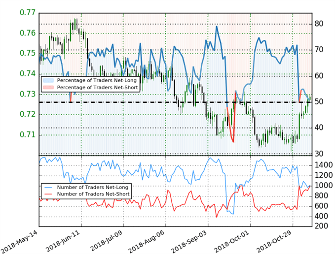Image resolution: width=335 pixels, height=254 pixels.
Task: Click the 2018-Jul-09 date label
Action: point(106,241)
